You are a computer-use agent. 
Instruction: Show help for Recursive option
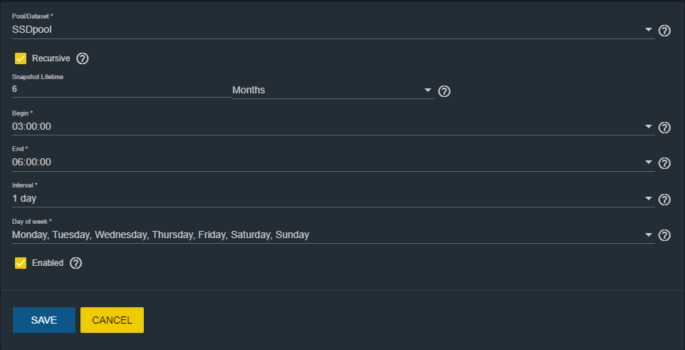click(83, 58)
